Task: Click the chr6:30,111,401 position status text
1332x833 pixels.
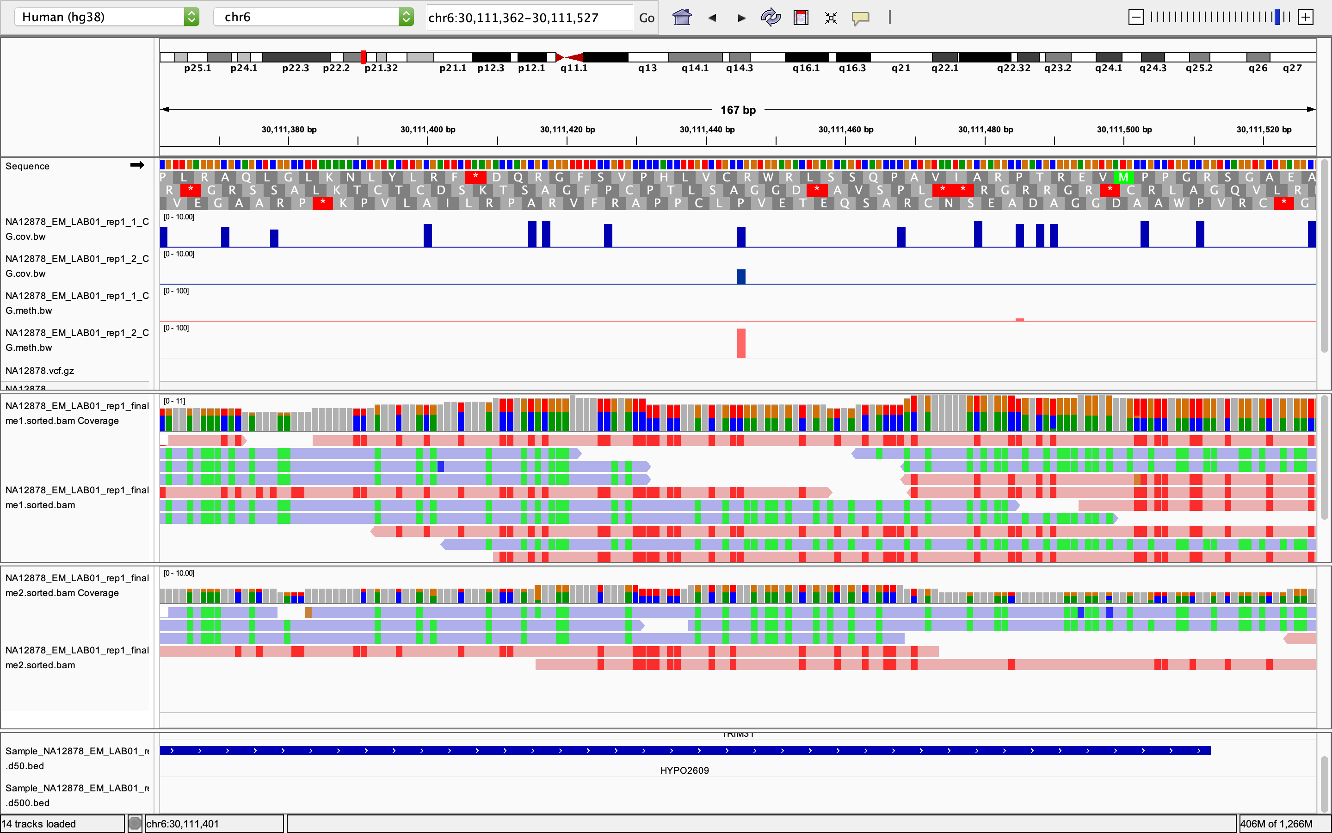Action: (x=182, y=824)
